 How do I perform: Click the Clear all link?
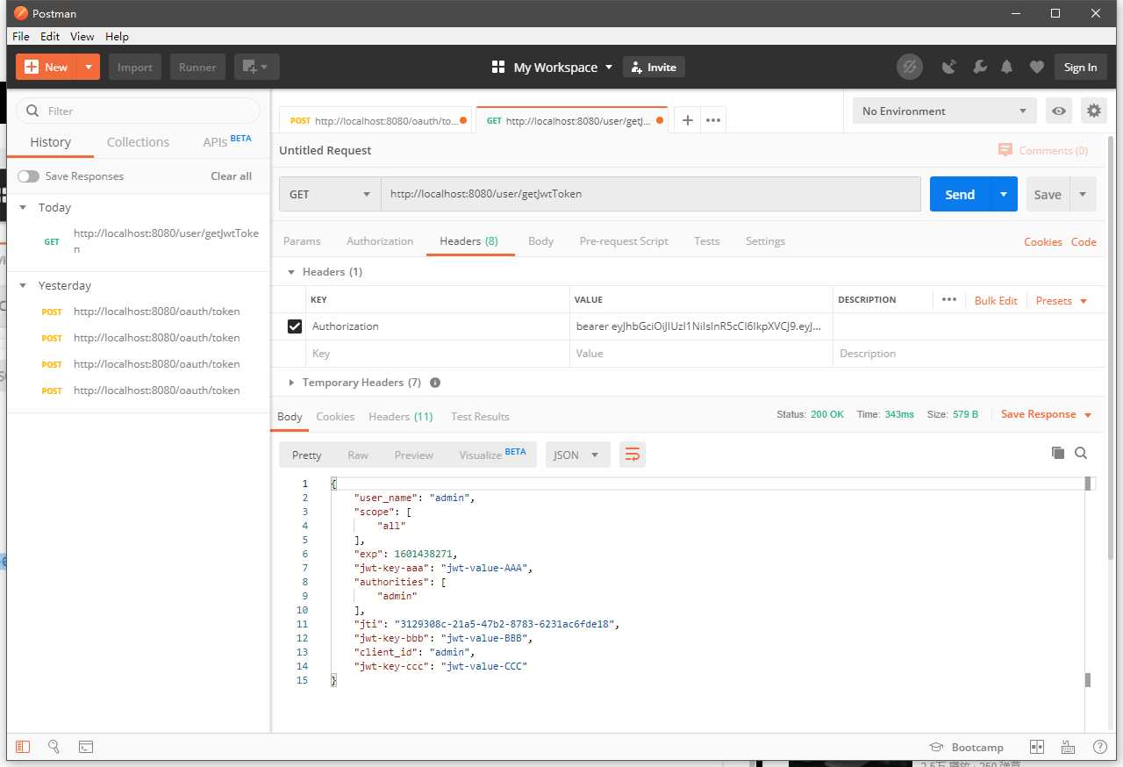click(231, 176)
